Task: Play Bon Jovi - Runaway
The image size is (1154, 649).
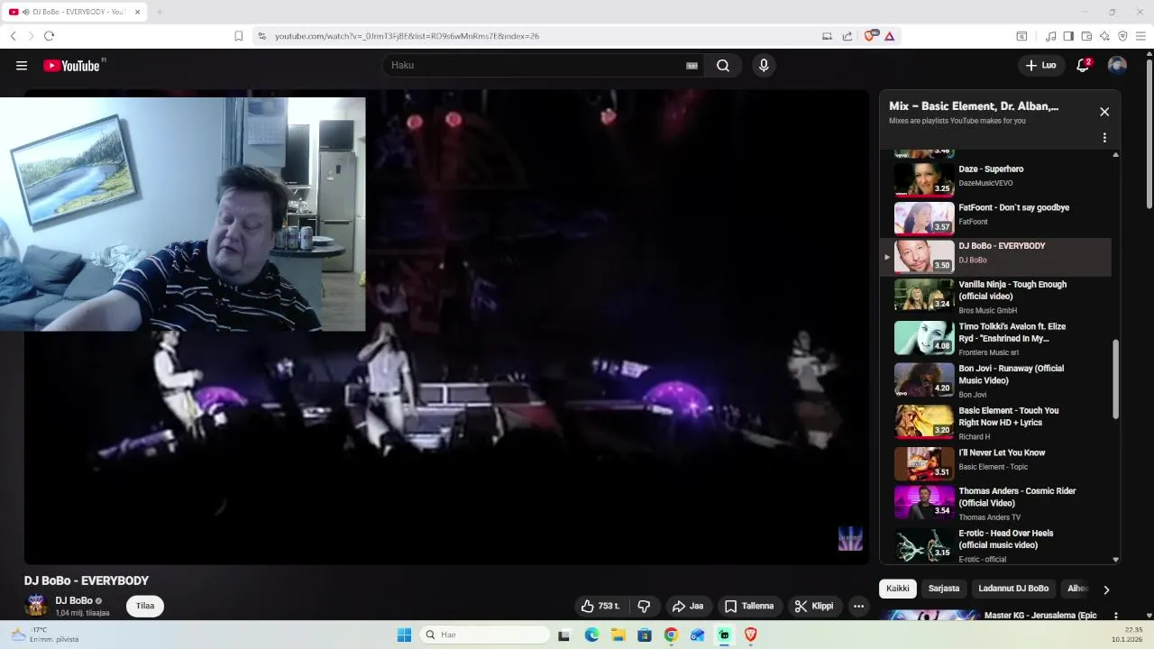Action: pyautogui.click(x=995, y=380)
